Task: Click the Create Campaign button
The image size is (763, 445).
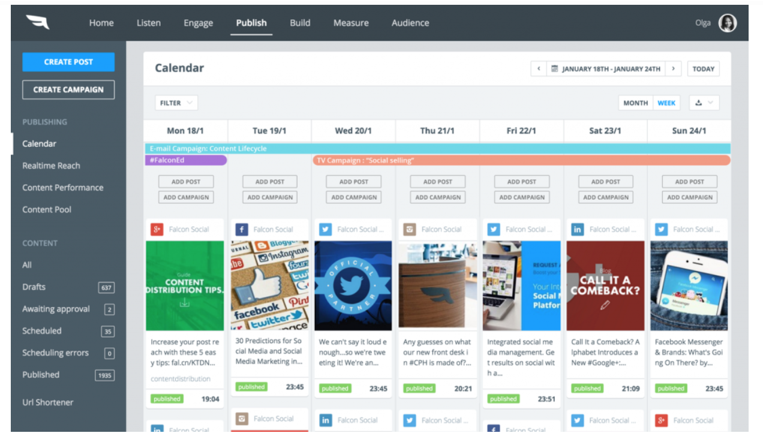Action: tap(68, 89)
